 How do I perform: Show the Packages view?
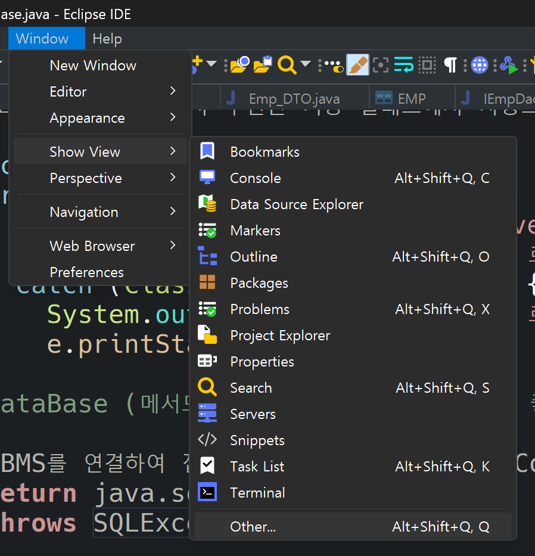[353, 283]
